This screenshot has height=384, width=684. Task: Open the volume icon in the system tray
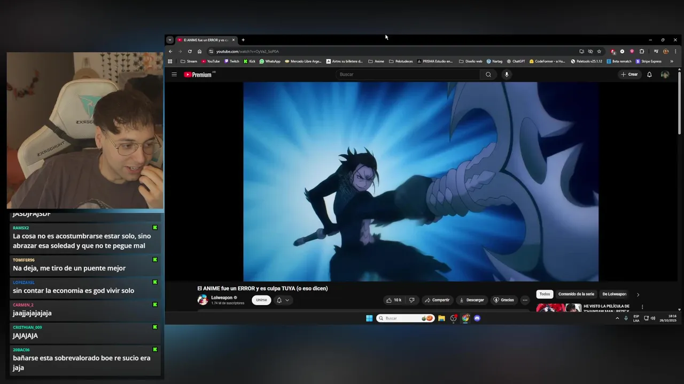(x=653, y=318)
